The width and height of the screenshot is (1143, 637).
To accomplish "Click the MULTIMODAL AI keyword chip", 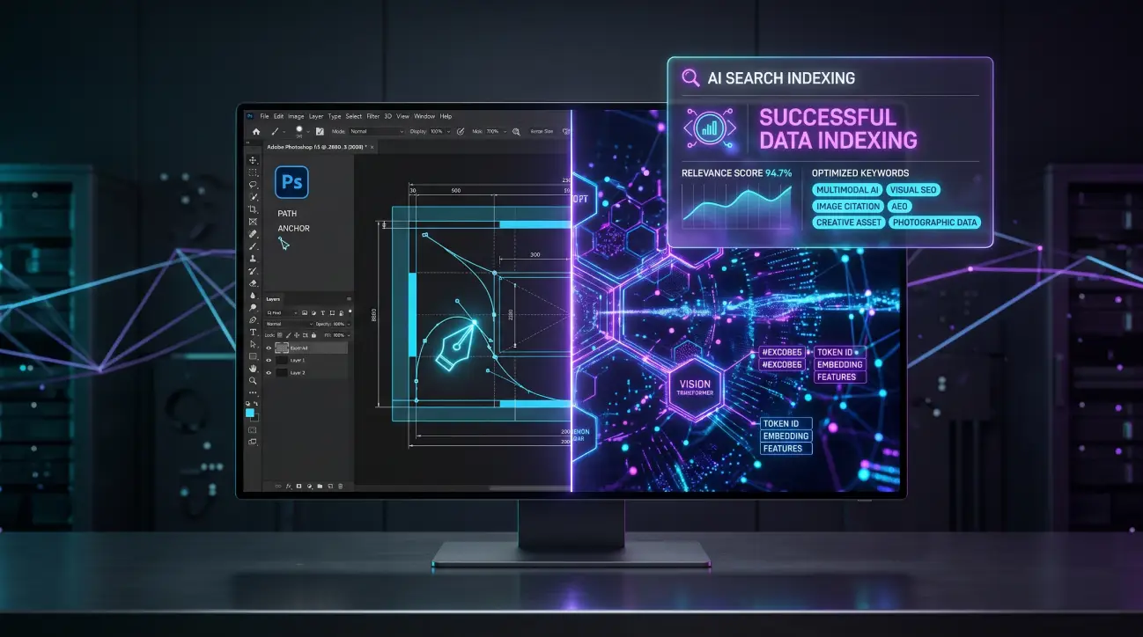I will (847, 190).
